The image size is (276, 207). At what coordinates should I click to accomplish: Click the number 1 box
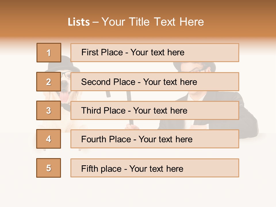coord(49,53)
